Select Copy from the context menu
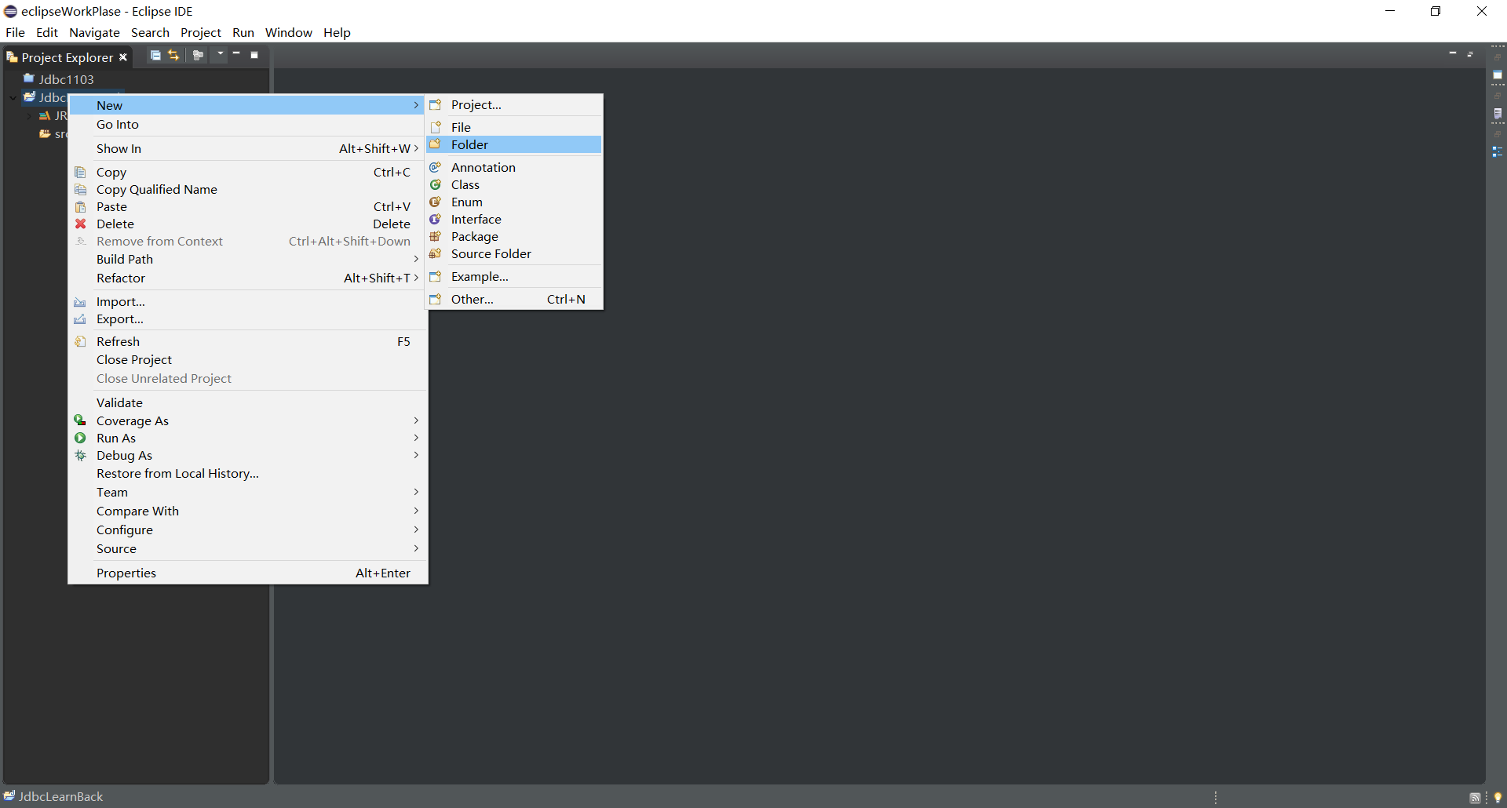The image size is (1507, 808). pos(247,172)
